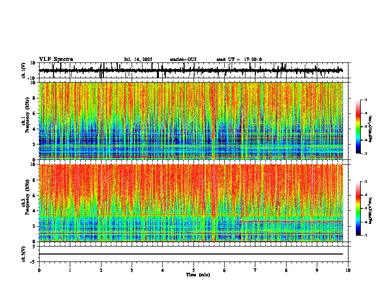Click the time axis tick label "10"
392x303 pixels.
(x=348, y=270)
